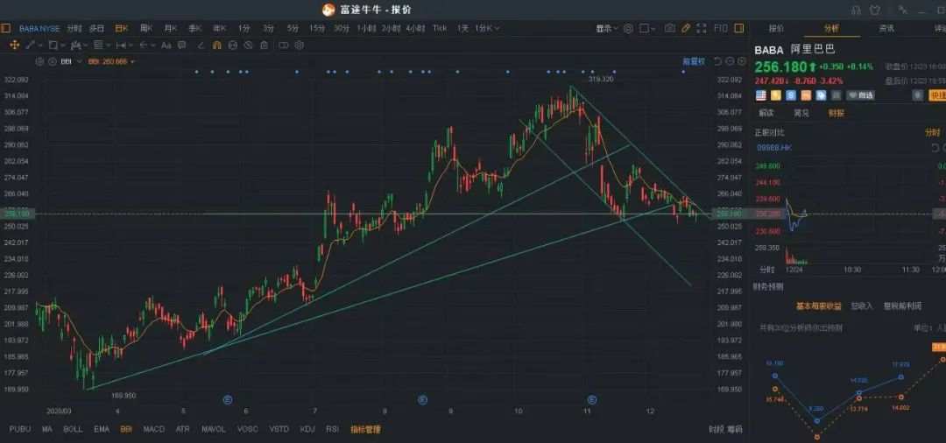Click the US flag market icon
The image size is (946, 443).
pyautogui.click(x=761, y=95)
